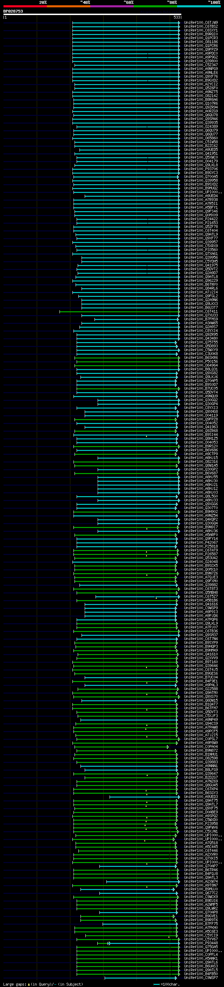Select label UniRef100_O04119
224x987 pixels.
click(x=201, y=415)
